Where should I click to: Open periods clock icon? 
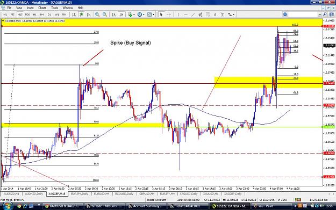pos(140,15)
